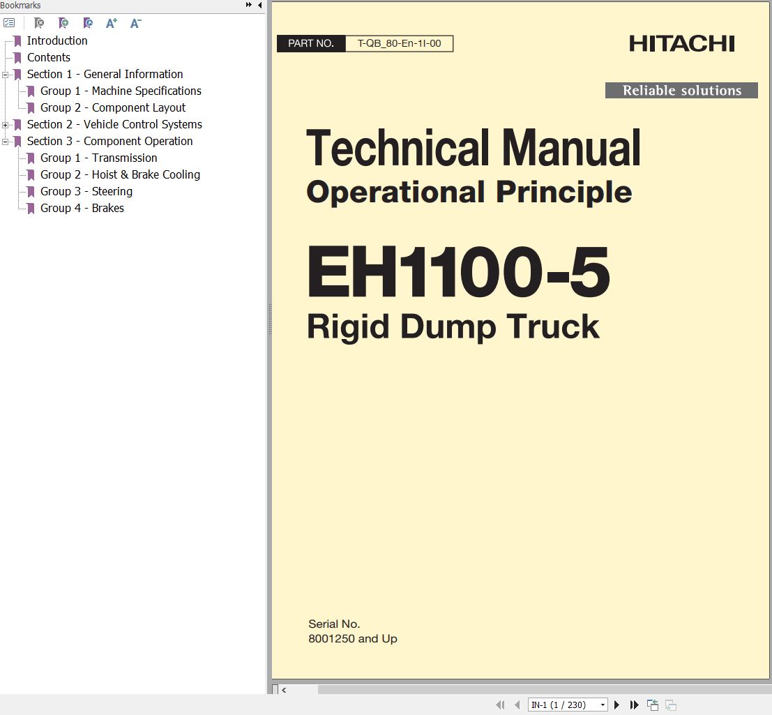This screenshot has width=772, height=715.
Task: Open the page number dropdown
Action: click(x=603, y=705)
